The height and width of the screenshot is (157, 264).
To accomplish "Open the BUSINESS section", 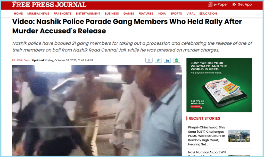I will pos(112,14).
